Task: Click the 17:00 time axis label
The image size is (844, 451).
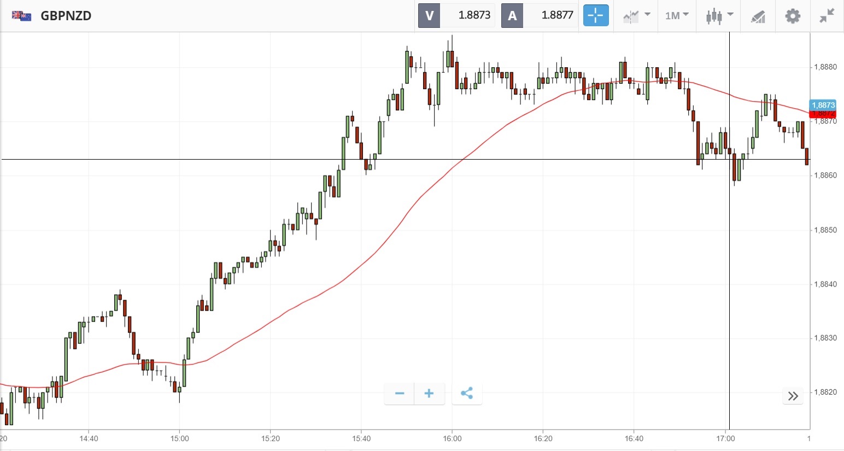Action: tap(725, 438)
